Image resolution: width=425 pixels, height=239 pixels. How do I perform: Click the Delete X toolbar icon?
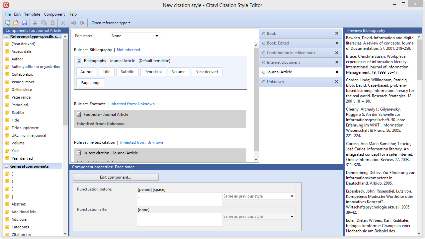(x=63, y=23)
